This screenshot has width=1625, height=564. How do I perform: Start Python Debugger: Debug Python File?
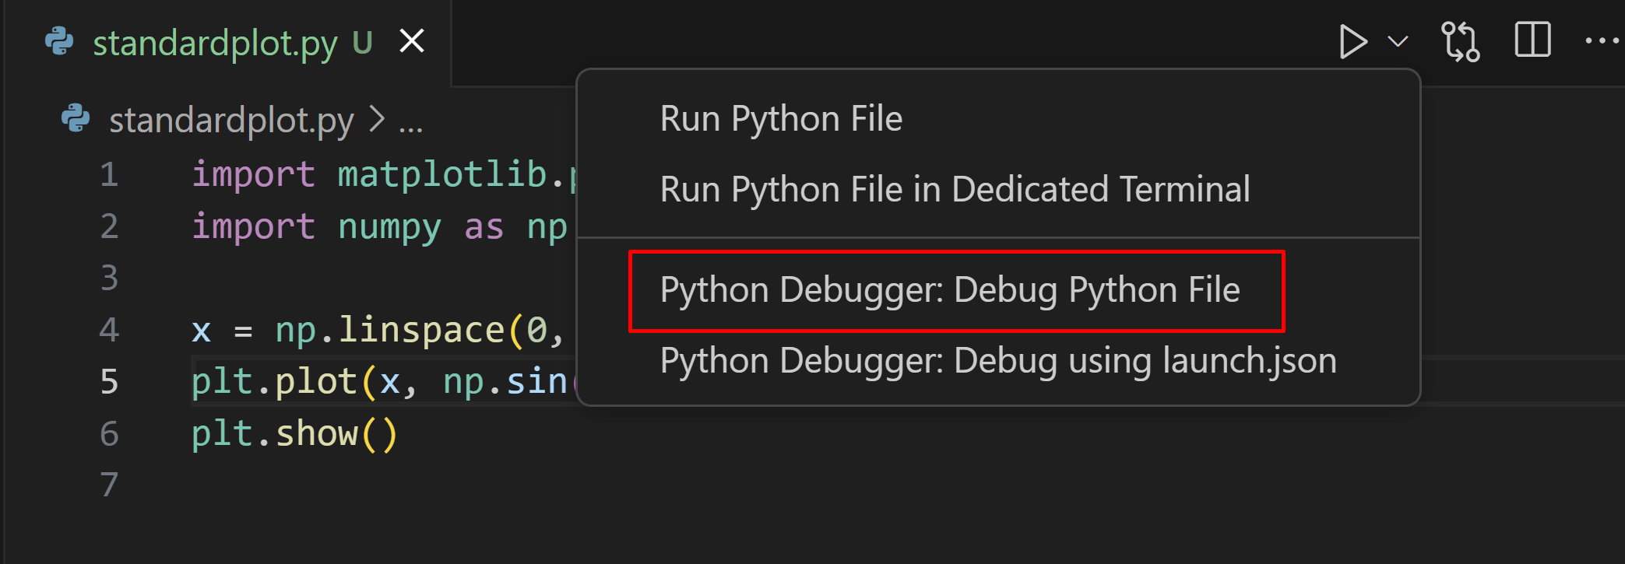pyautogui.click(x=949, y=290)
